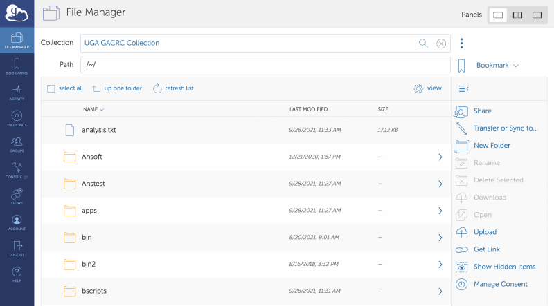Sort by the NAME column header

[x=93, y=109]
